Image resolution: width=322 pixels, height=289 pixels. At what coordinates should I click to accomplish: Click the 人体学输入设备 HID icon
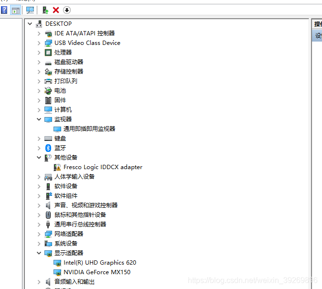(x=48, y=177)
